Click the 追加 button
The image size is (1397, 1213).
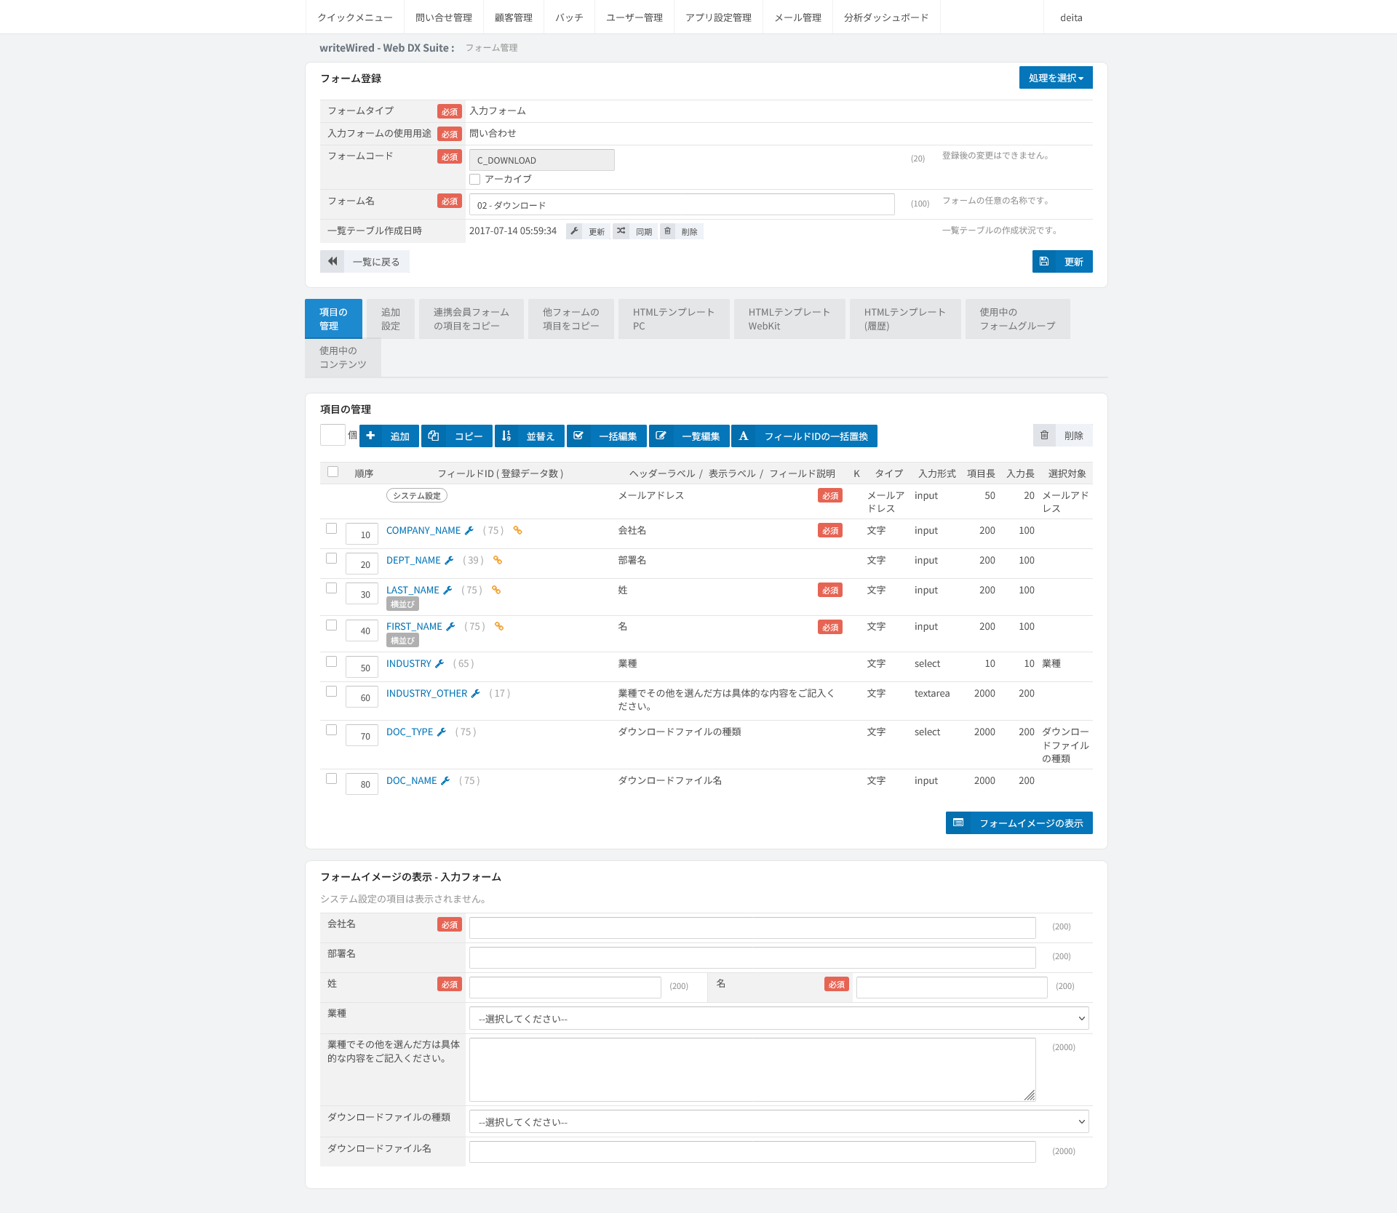389,436
